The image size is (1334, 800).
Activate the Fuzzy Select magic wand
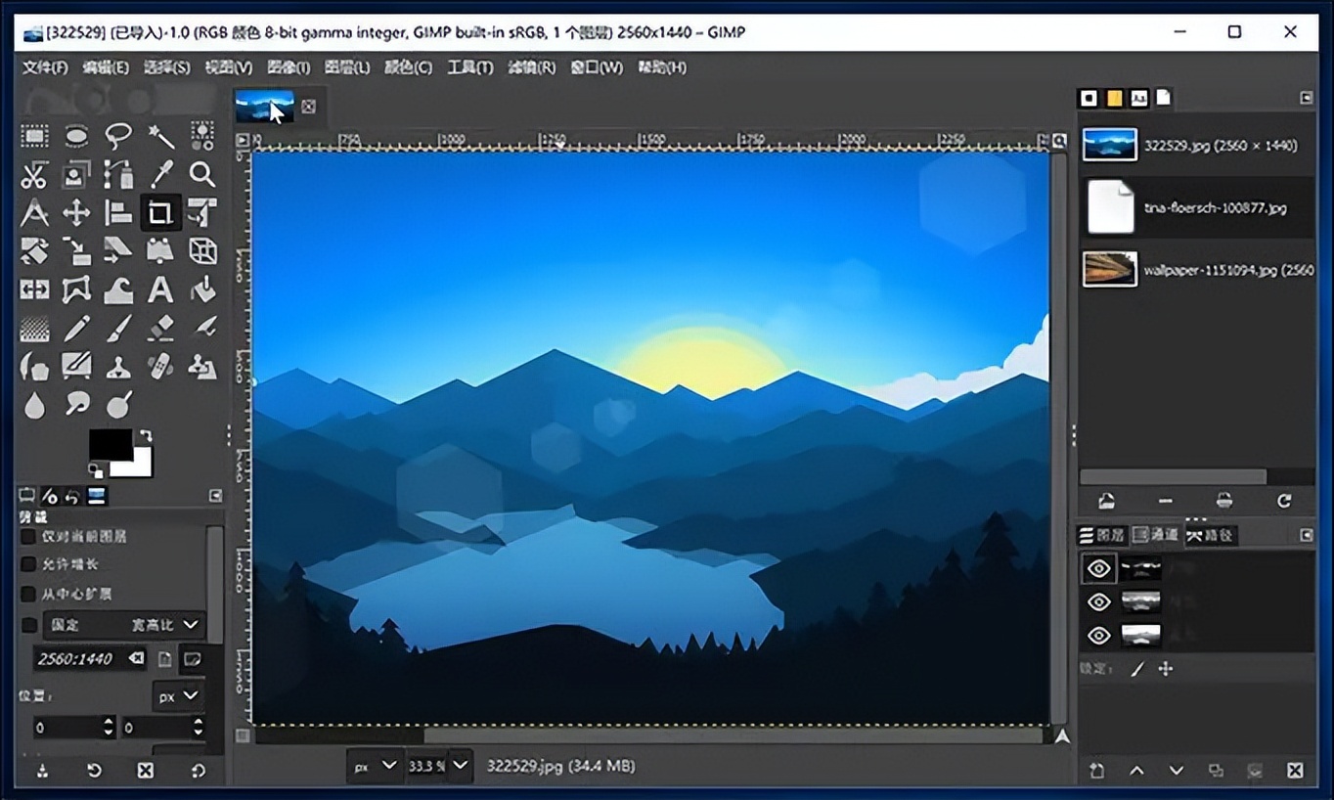click(160, 136)
